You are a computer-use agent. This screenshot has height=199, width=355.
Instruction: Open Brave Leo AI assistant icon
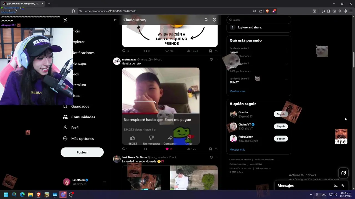pyautogui.click(x=340, y=11)
